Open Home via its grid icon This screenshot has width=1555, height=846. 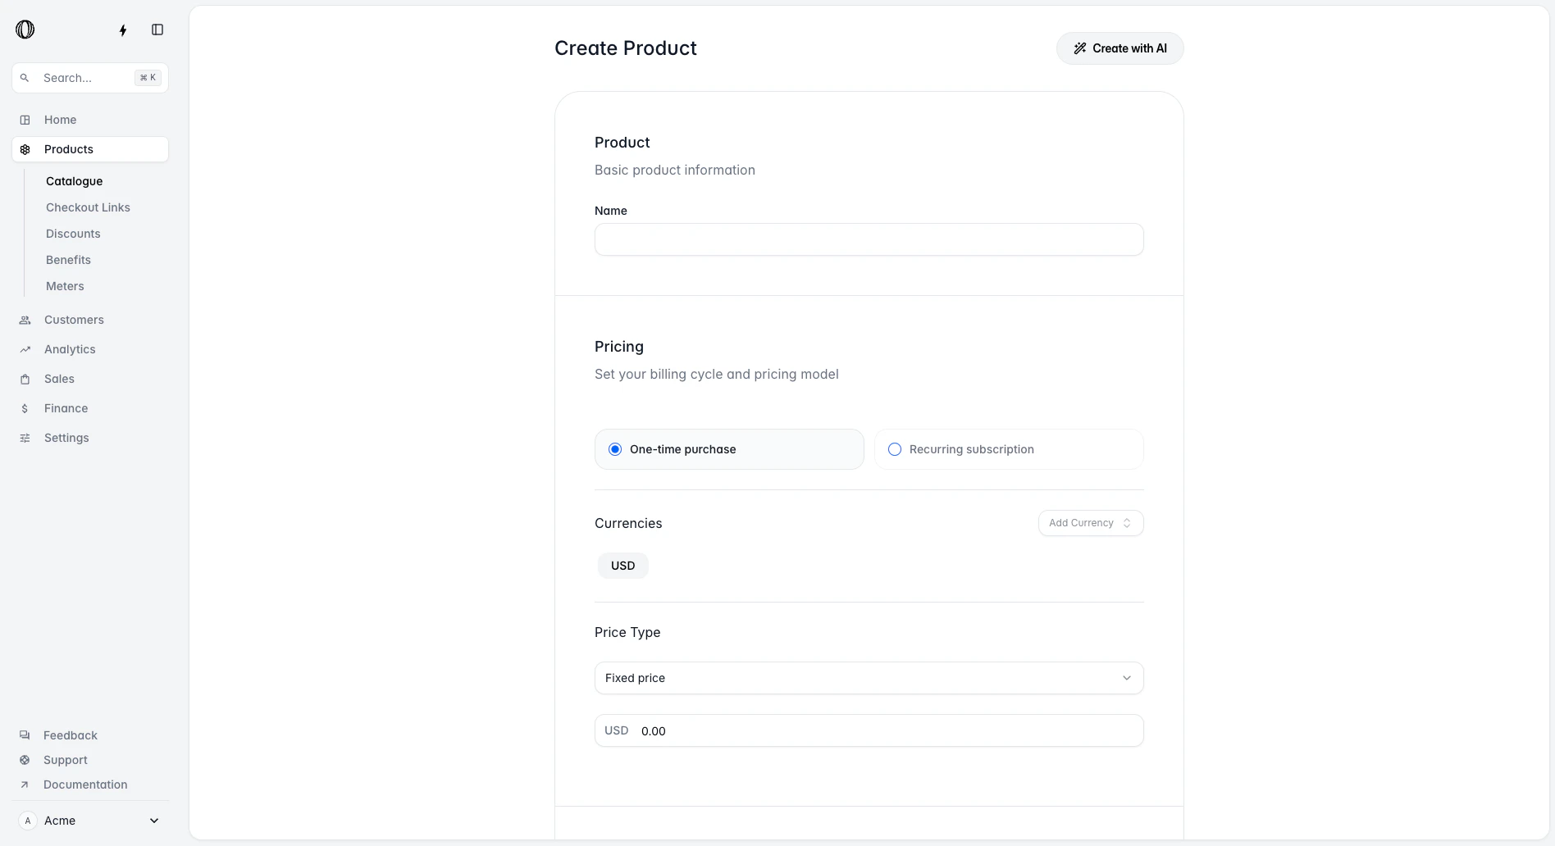pos(25,120)
